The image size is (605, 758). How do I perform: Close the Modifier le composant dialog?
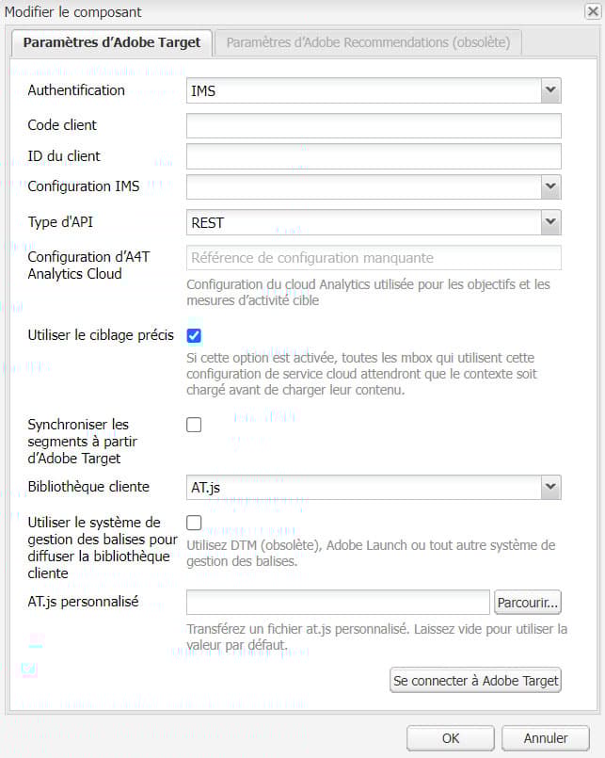593,11
